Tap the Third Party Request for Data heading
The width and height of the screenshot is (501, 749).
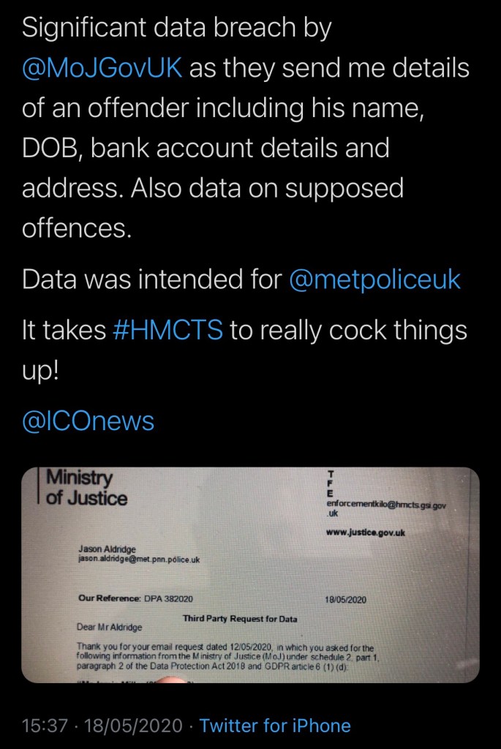(240, 618)
